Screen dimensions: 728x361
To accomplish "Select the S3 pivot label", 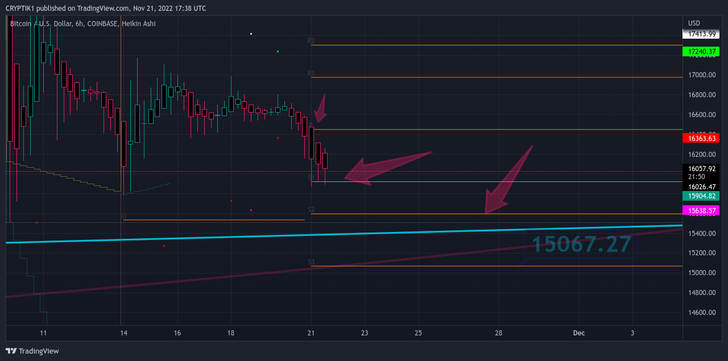I will (311, 262).
